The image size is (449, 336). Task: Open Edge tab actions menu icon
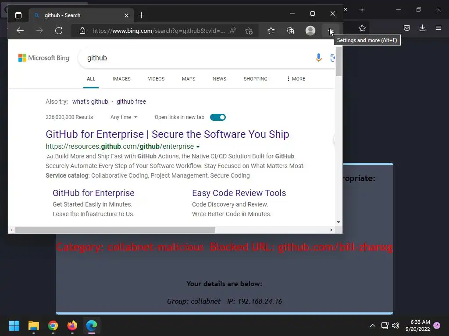(18, 15)
